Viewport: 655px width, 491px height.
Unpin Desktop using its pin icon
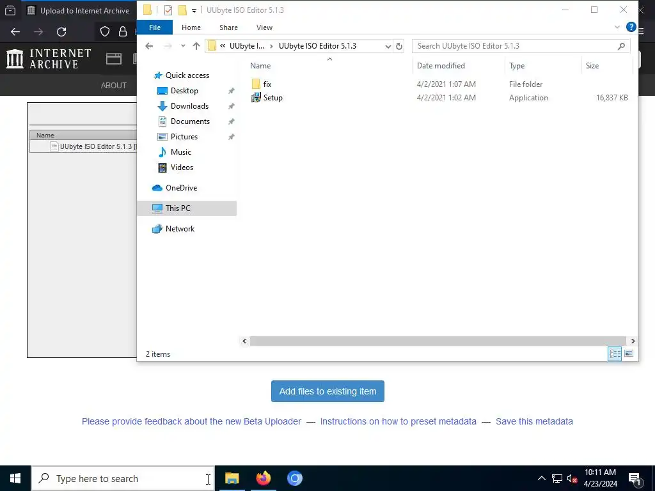[x=231, y=91]
